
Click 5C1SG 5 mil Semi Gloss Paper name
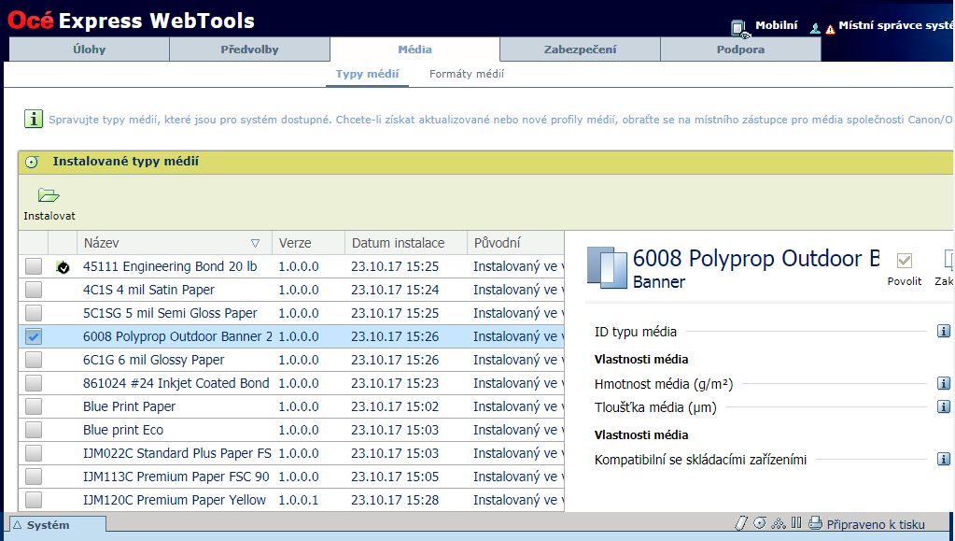(x=170, y=313)
